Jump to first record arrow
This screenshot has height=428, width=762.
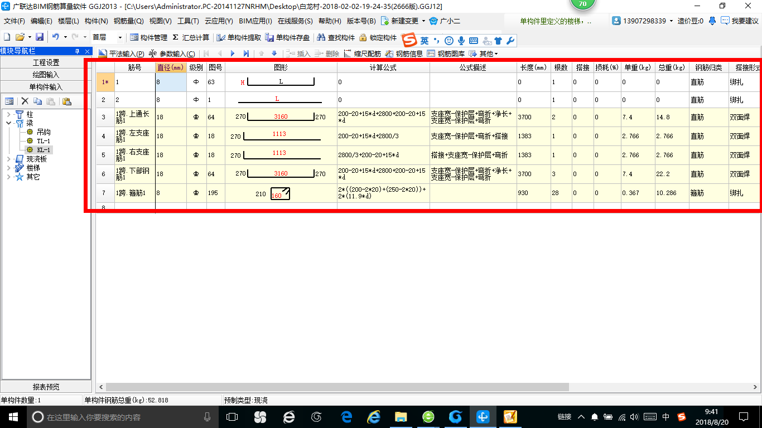(x=206, y=53)
